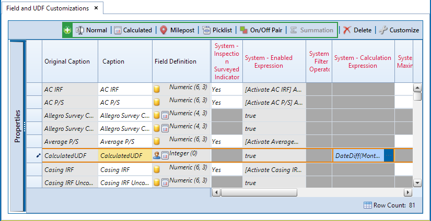Screen dimensions: 431x221
Task: Add a Normal field
Action: [x=91, y=30]
